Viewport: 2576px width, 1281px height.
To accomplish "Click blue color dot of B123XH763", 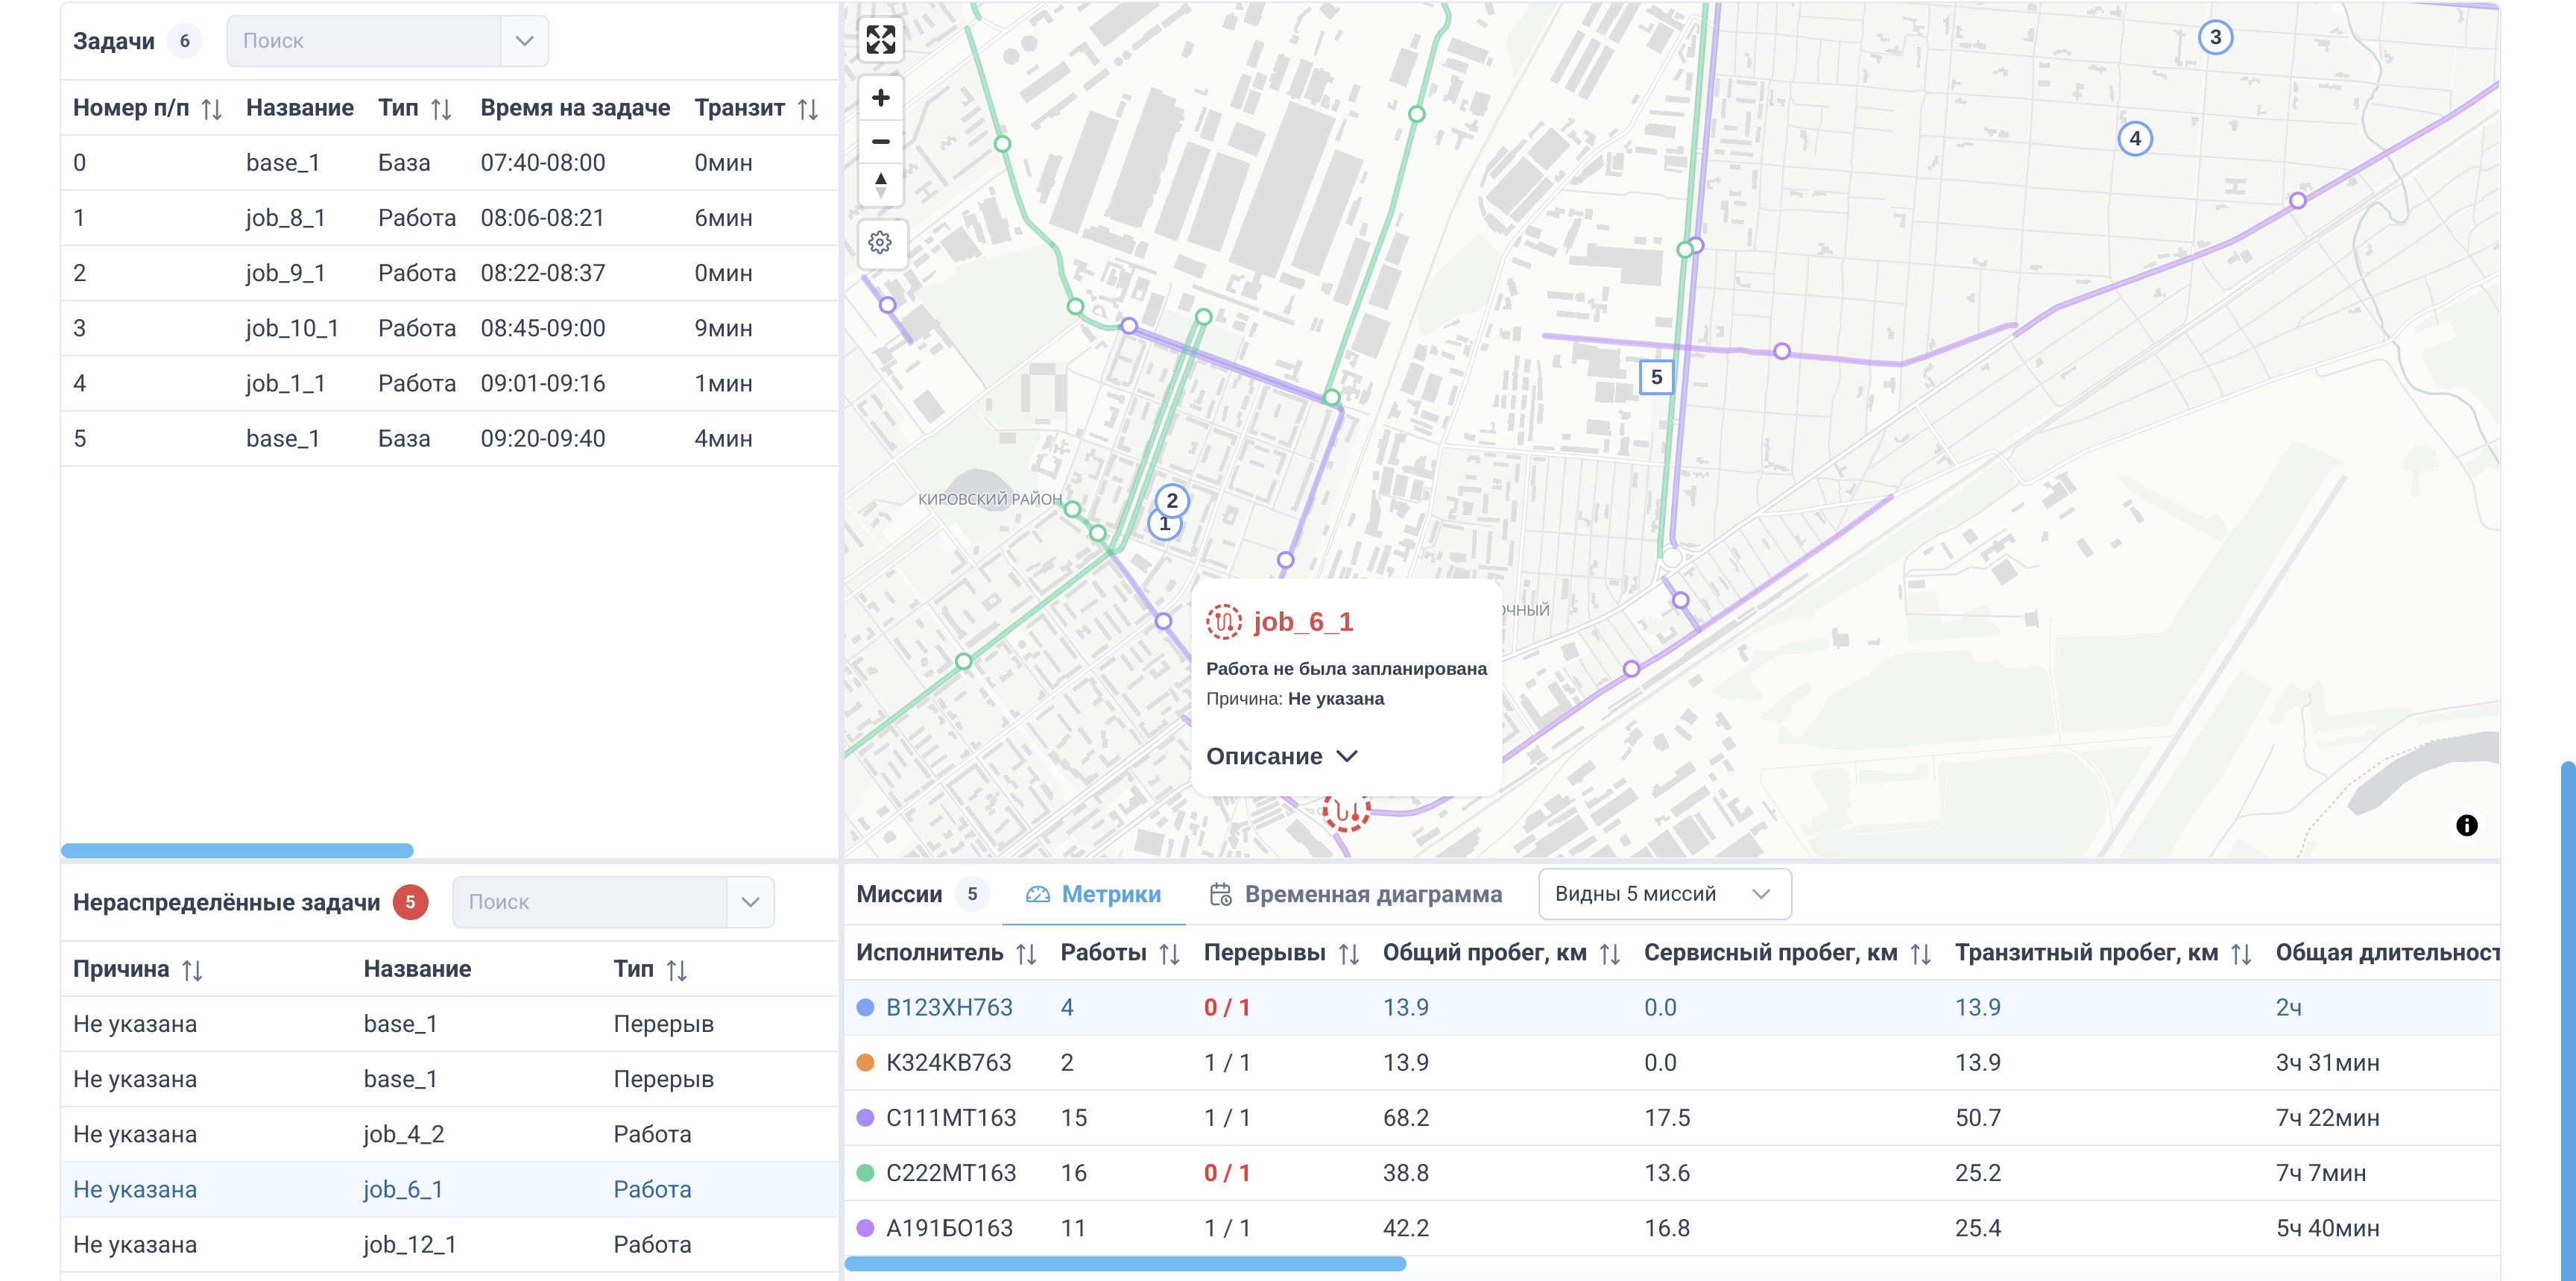I will tap(865, 1007).
